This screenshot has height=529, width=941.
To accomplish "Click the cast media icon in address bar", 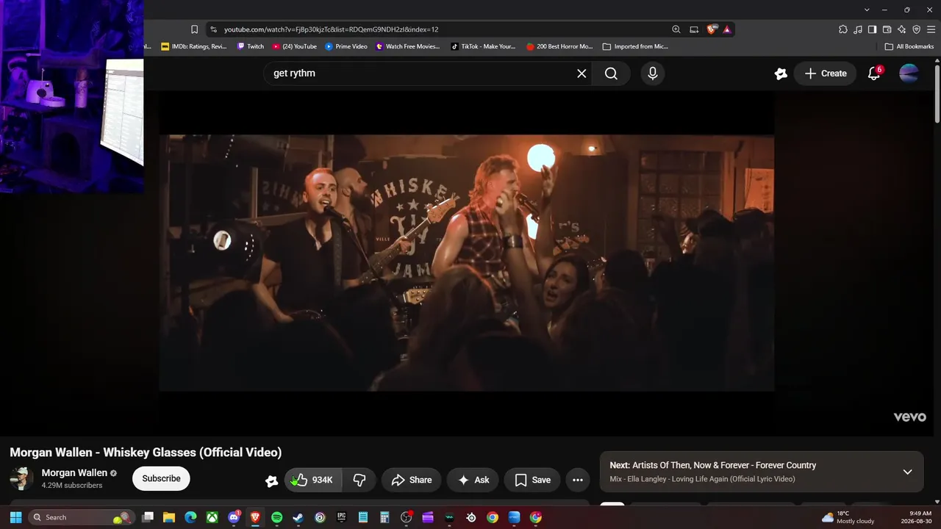I will point(694,29).
